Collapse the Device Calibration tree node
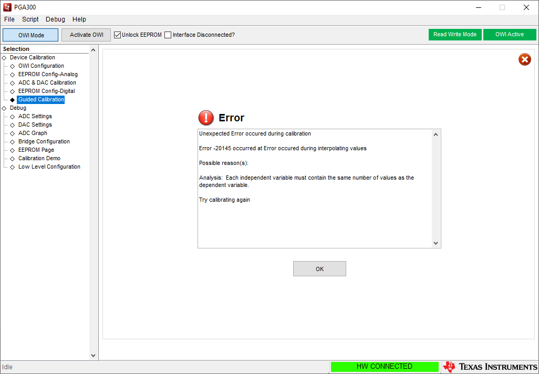The width and height of the screenshot is (539, 374). pyautogui.click(x=4, y=58)
